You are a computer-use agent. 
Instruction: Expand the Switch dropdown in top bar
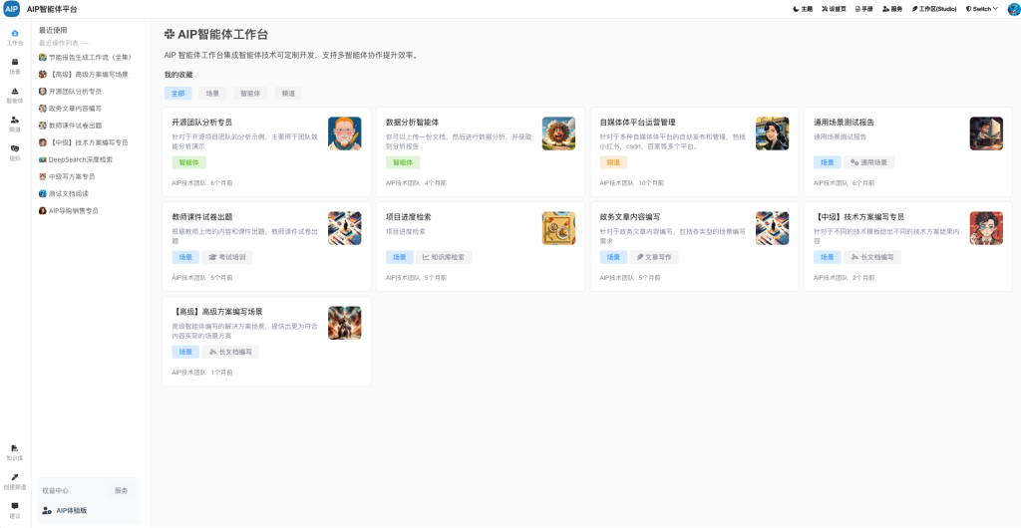point(981,9)
